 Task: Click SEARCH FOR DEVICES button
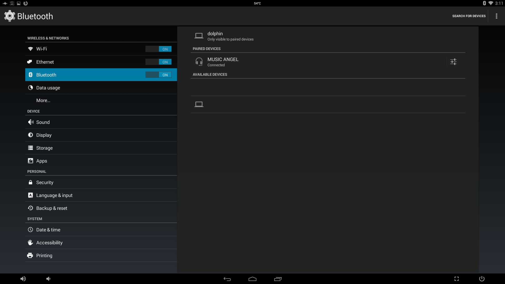click(469, 16)
